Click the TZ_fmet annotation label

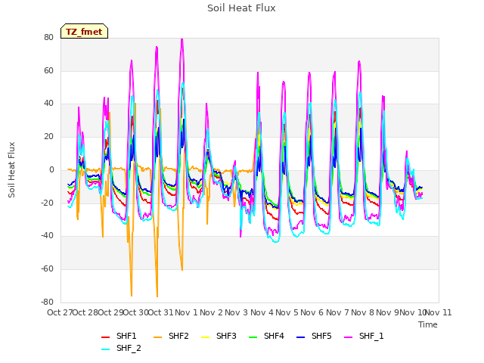tap(84, 32)
